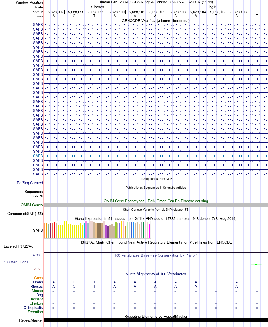The height and width of the screenshot is (327, 268).
Task: Click the 'Human Feb. 2009 (GRCh37/hg19)' assembly text
Action: coord(126,2)
